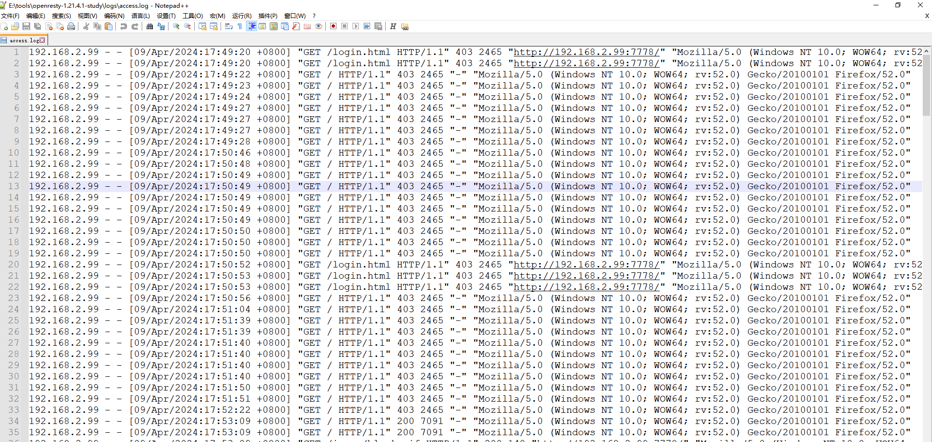Toggle word wrap in the toolbar
The image size is (932, 442).
[x=229, y=26]
